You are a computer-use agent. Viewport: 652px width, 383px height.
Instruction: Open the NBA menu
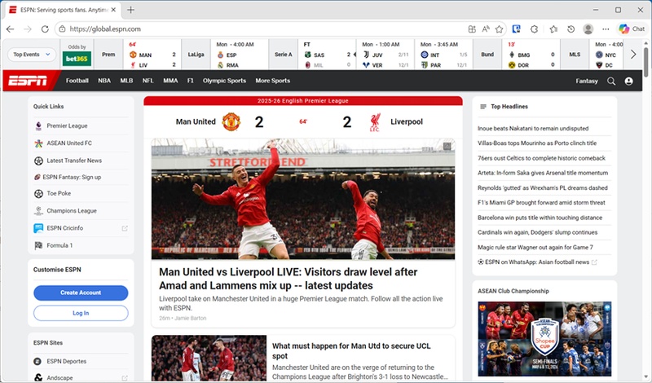[x=104, y=81]
